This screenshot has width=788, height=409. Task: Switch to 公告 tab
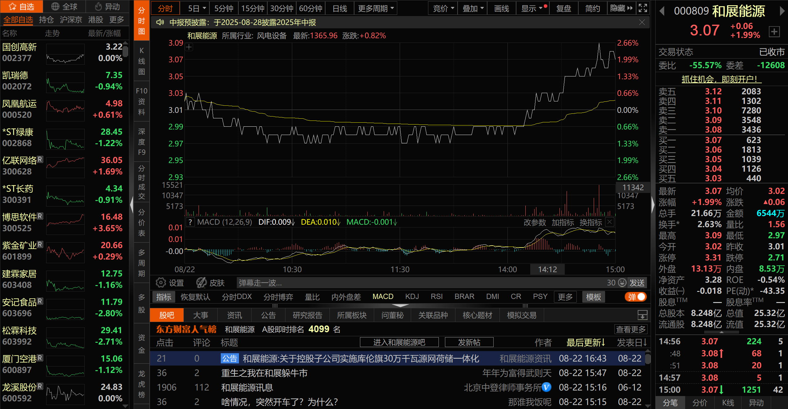pos(268,315)
